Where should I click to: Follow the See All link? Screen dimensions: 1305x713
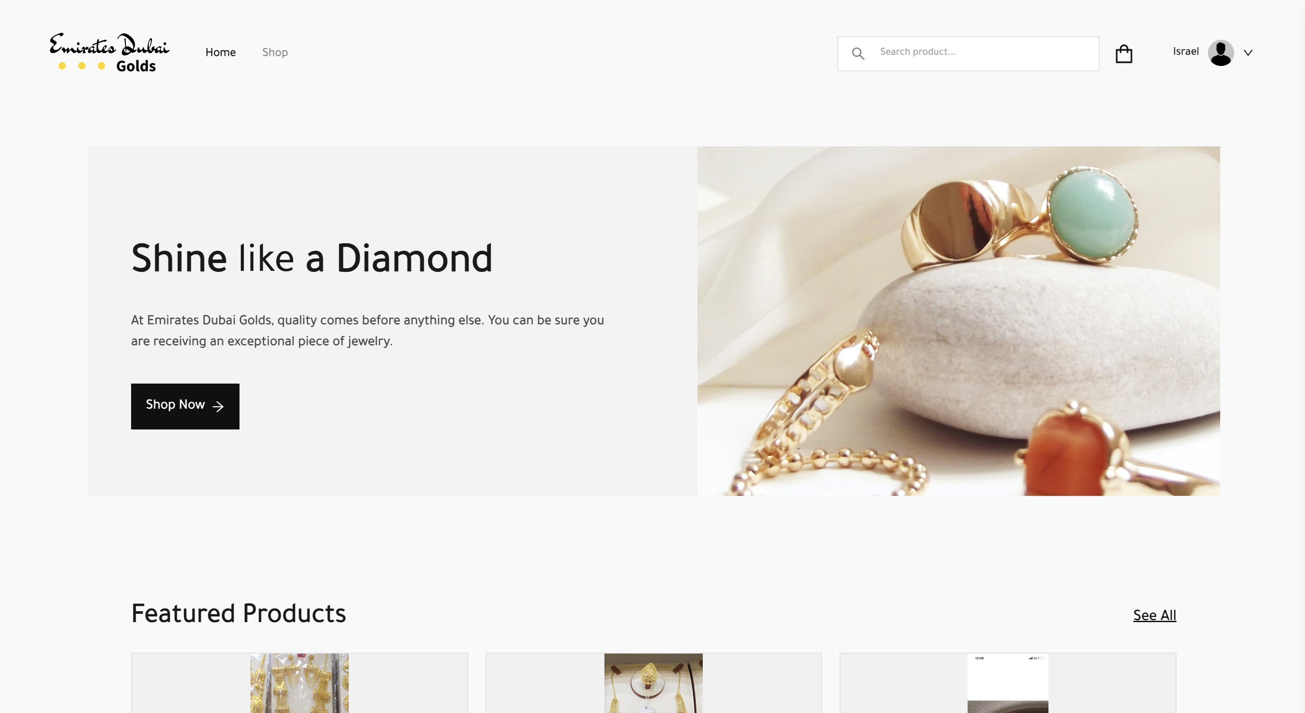1154,615
